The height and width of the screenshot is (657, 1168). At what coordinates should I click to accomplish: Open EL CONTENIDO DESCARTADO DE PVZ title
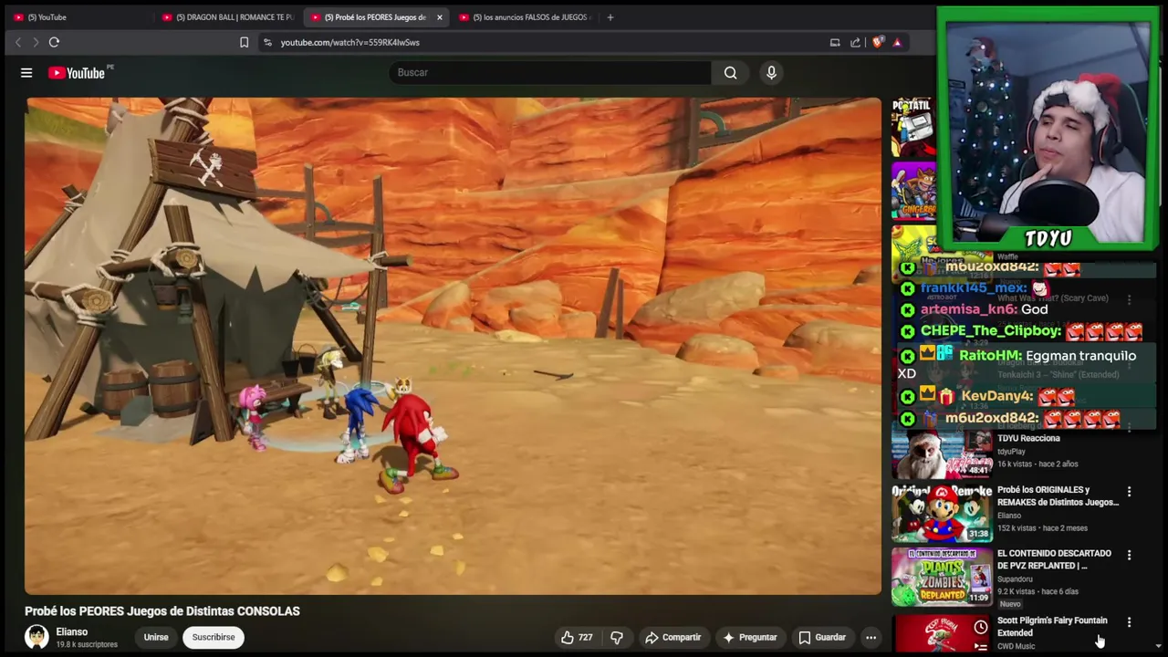pyautogui.click(x=1054, y=559)
